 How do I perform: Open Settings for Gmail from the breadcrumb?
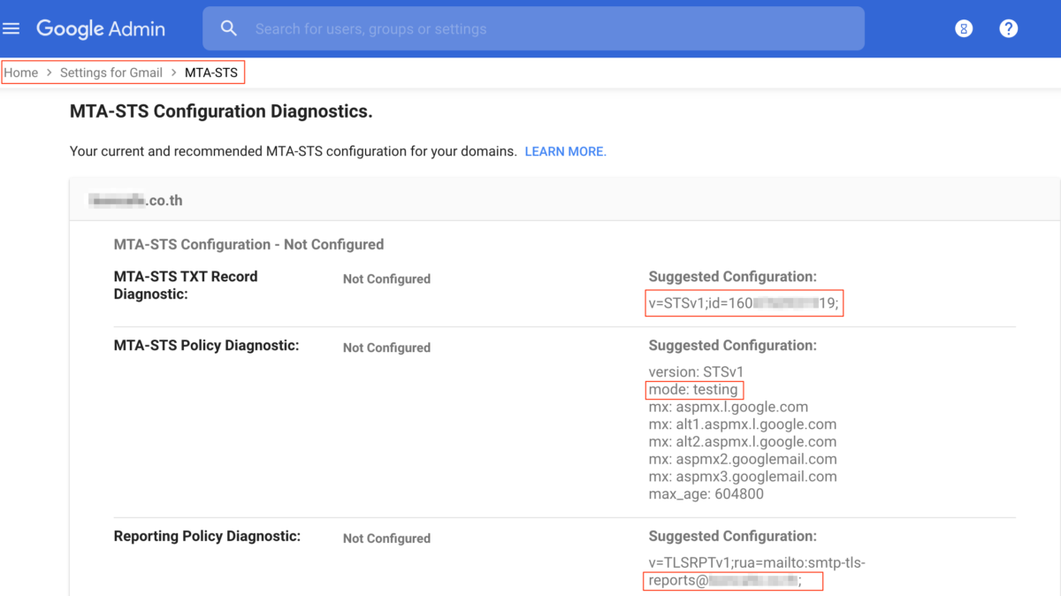click(111, 73)
